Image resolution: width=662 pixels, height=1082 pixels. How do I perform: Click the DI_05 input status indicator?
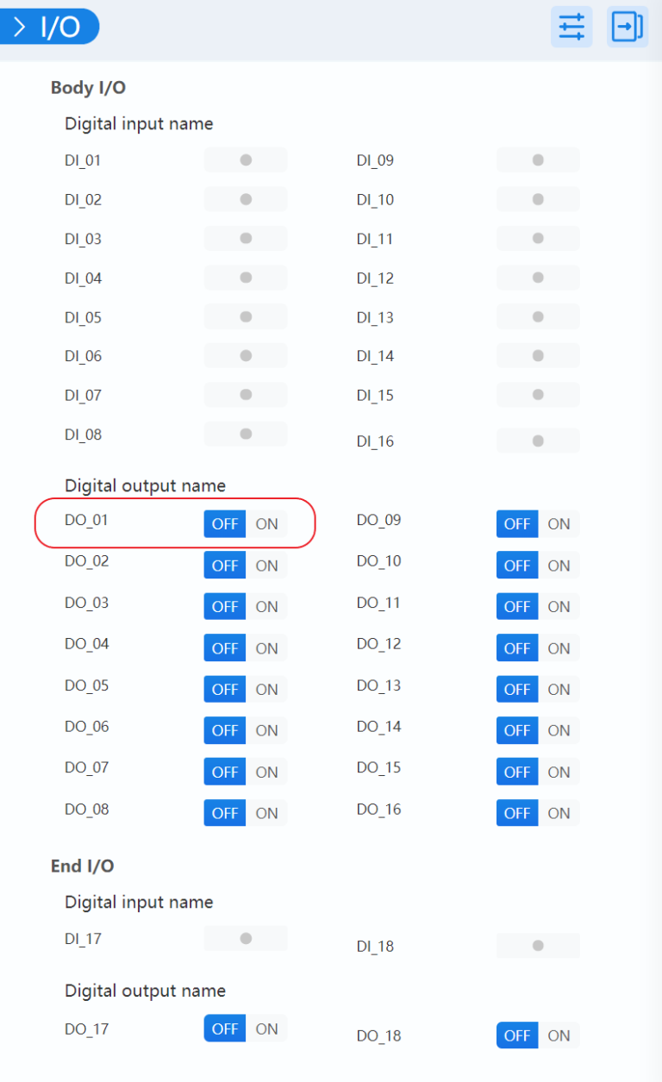[246, 317]
